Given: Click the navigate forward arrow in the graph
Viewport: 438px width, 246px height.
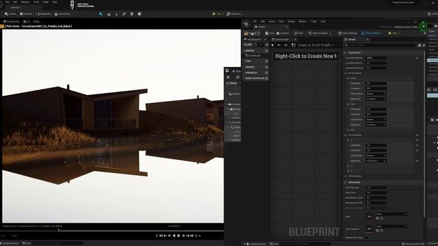Looking at the screenshot, I should [x=285, y=45].
